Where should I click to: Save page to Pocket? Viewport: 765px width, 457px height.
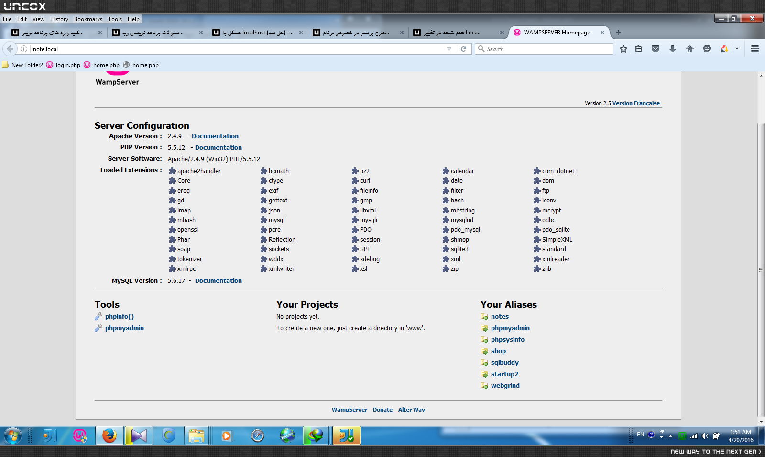tap(656, 49)
